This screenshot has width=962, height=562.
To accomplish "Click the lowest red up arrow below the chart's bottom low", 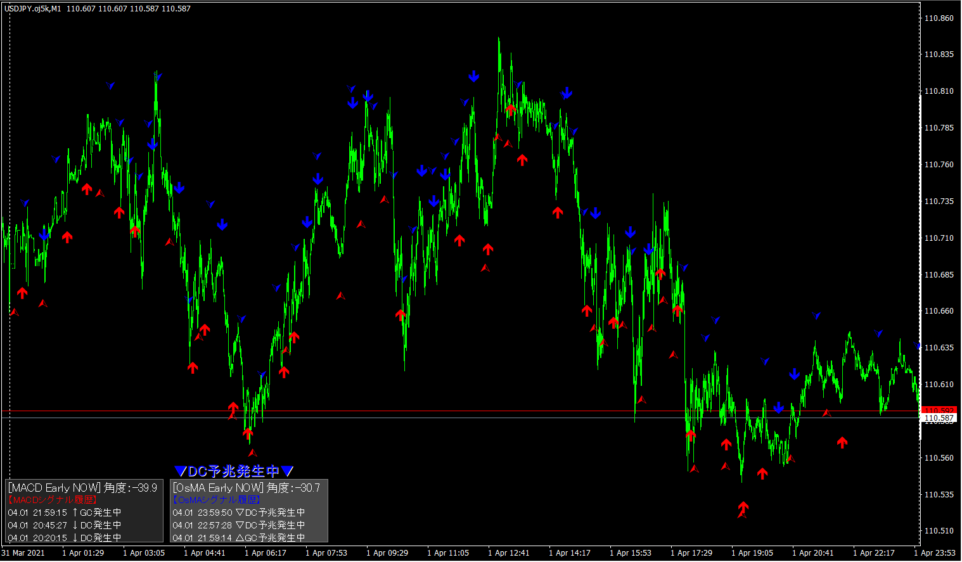I will 743,508.
